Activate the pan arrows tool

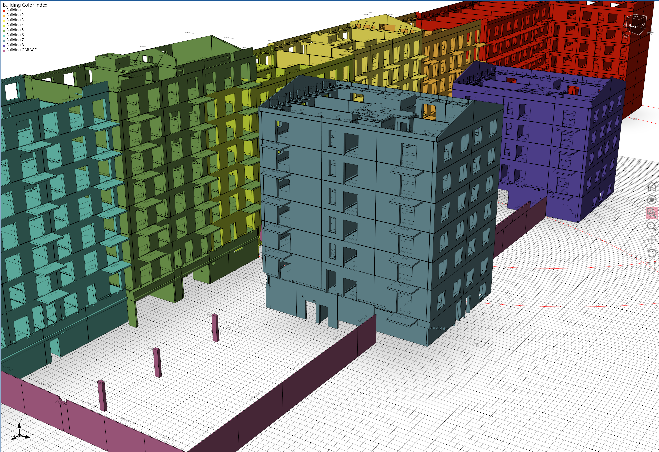(x=652, y=240)
